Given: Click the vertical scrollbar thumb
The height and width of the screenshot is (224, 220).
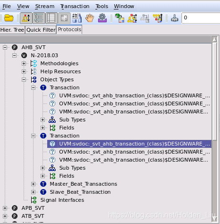Looking at the screenshot, I should [214, 91].
